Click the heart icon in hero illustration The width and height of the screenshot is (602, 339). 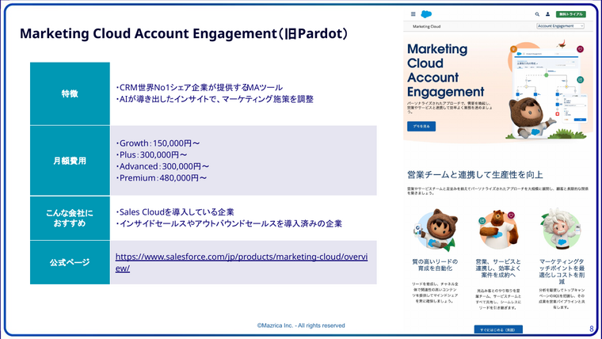[x=580, y=49]
